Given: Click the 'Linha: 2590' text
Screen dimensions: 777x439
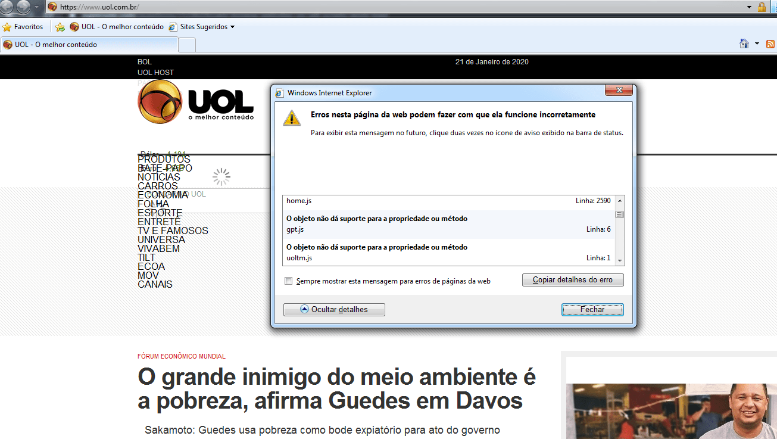Looking at the screenshot, I should click(x=593, y=201).
